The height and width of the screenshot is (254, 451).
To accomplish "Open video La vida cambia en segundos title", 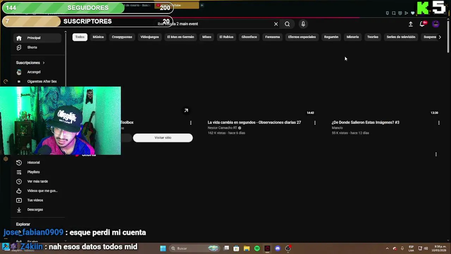I will pos(254,122).
